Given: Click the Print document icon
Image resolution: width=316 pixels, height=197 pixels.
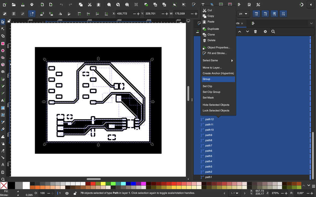Looking at the screenshot, I should click(x=32, y=5).
